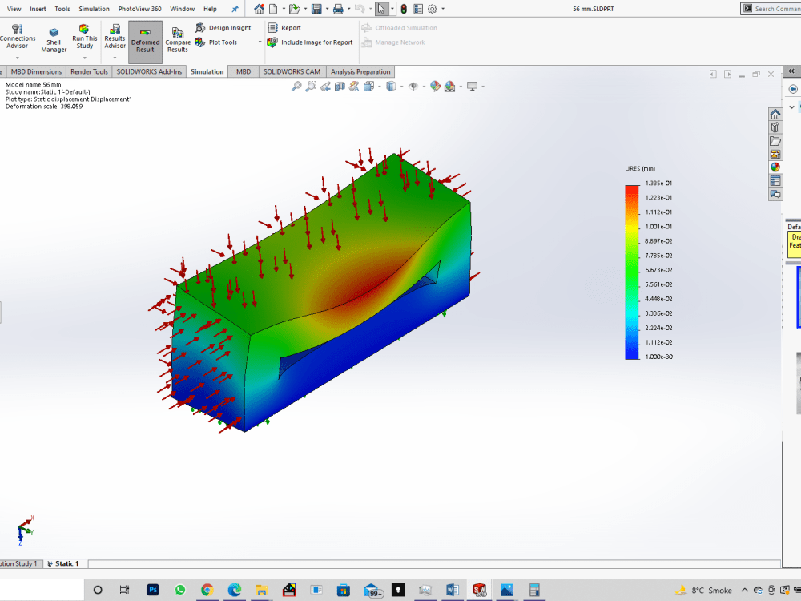Open the Shell Manager
This screenshot has height=601, width=801.
point(53,38)
